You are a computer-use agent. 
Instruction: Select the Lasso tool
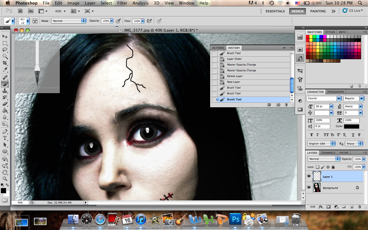click(x=5, y=50)
